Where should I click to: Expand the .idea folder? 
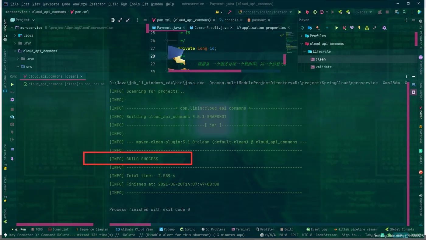click(x=15, y=36)
